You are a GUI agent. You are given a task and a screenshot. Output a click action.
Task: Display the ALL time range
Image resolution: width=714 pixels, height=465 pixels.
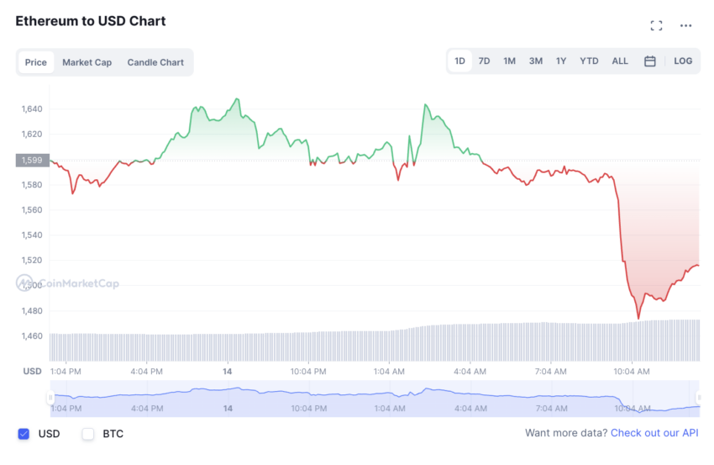pyautogui.click(x=620, y=61)
